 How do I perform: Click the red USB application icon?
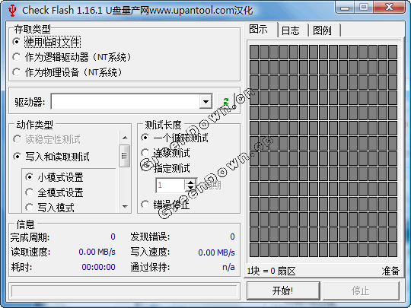12,11
